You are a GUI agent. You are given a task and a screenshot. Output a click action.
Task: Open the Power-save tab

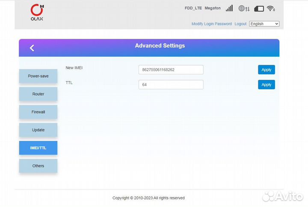[38, 76]
